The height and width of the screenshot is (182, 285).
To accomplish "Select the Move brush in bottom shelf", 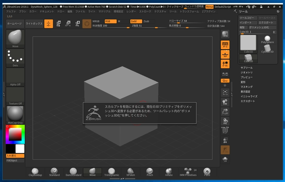I will pyautogui.click(x=93, y=172).
